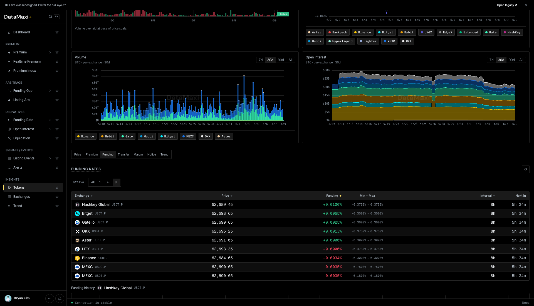Click the Hashkey Global exchange logo icon

tap(77, 205)
